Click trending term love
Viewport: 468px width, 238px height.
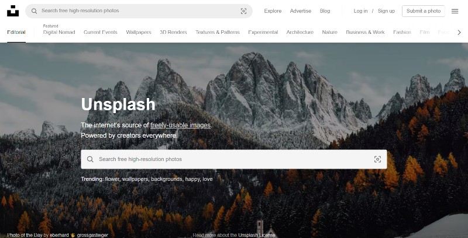pyautogui.click(x=208, y=179)
